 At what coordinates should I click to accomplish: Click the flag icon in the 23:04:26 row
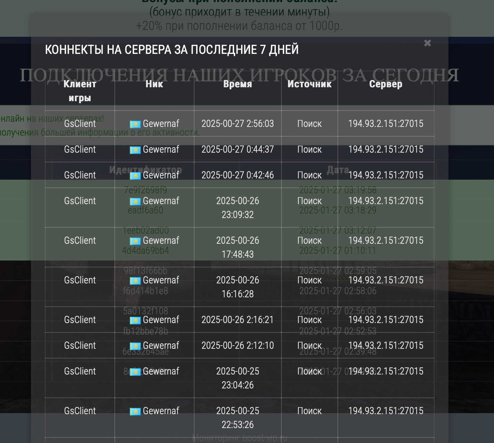tap(135, 372)
